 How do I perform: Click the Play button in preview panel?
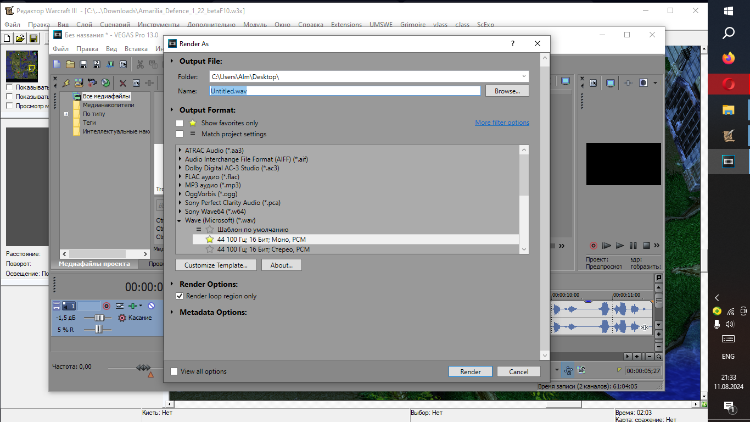coord(620,246)
